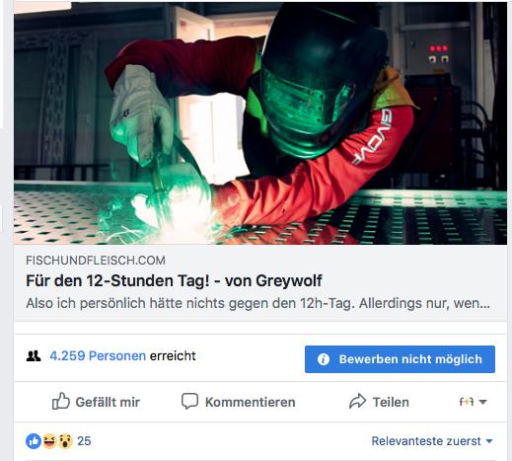Click the speech bubble Kommentieren icon

click(189, 401)
